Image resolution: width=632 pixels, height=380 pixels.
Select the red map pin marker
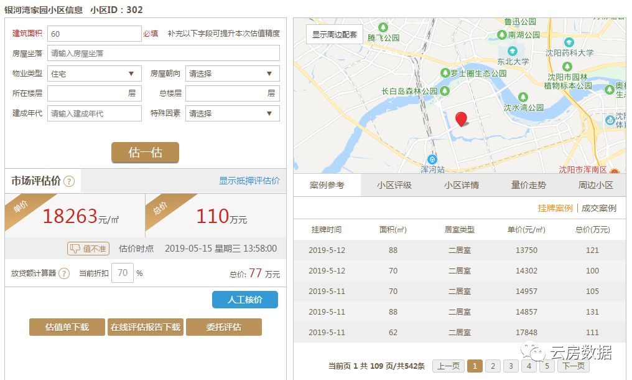[461, 119]
